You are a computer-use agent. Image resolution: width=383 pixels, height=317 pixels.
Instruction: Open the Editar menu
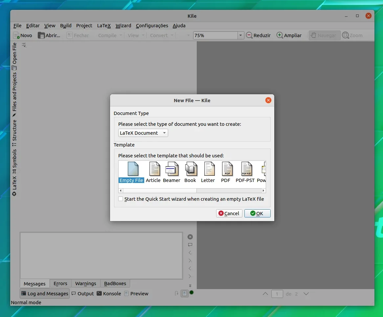(x=33, y=26)
